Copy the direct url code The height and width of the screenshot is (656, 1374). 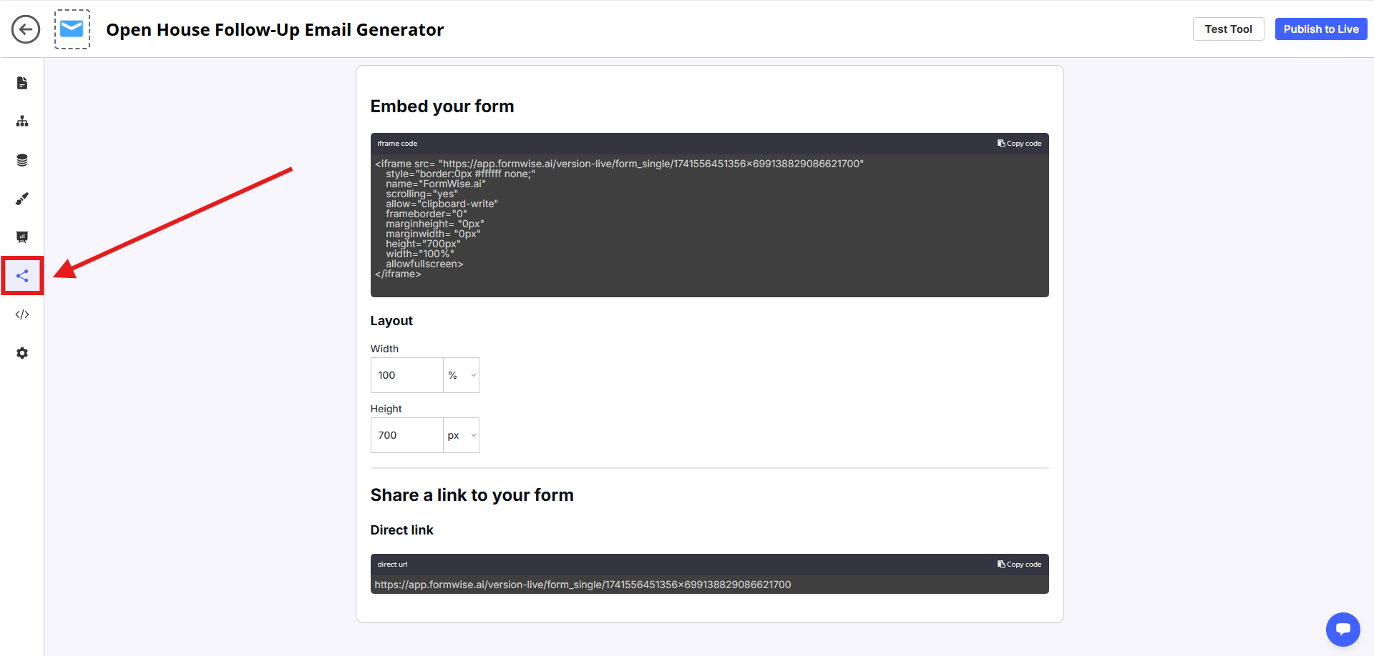[1019, 565]
